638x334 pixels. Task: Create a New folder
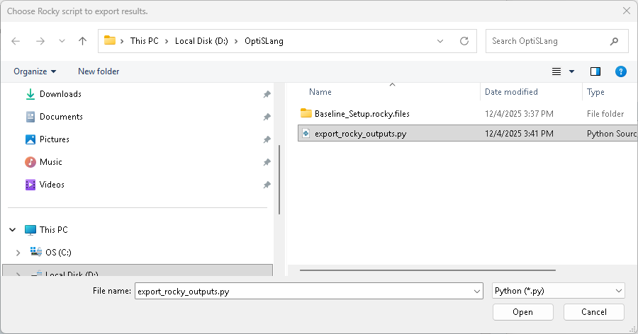[99, 71]
